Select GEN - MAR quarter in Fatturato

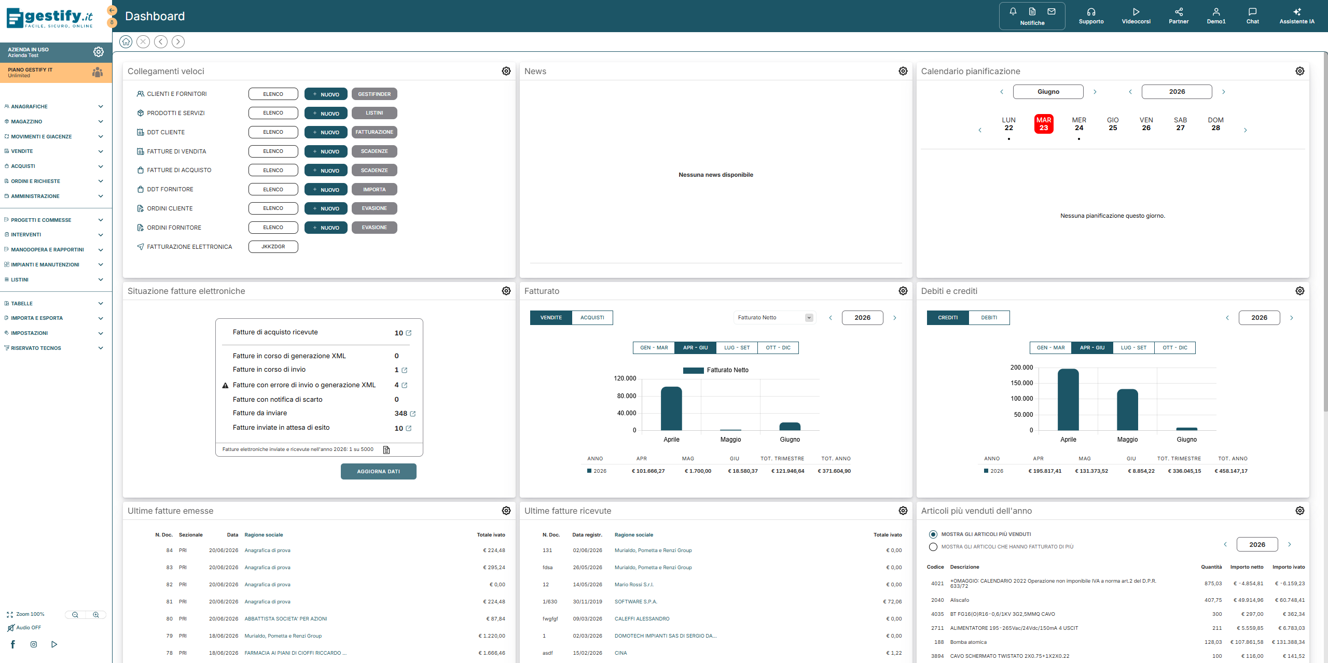pos(654,348)
